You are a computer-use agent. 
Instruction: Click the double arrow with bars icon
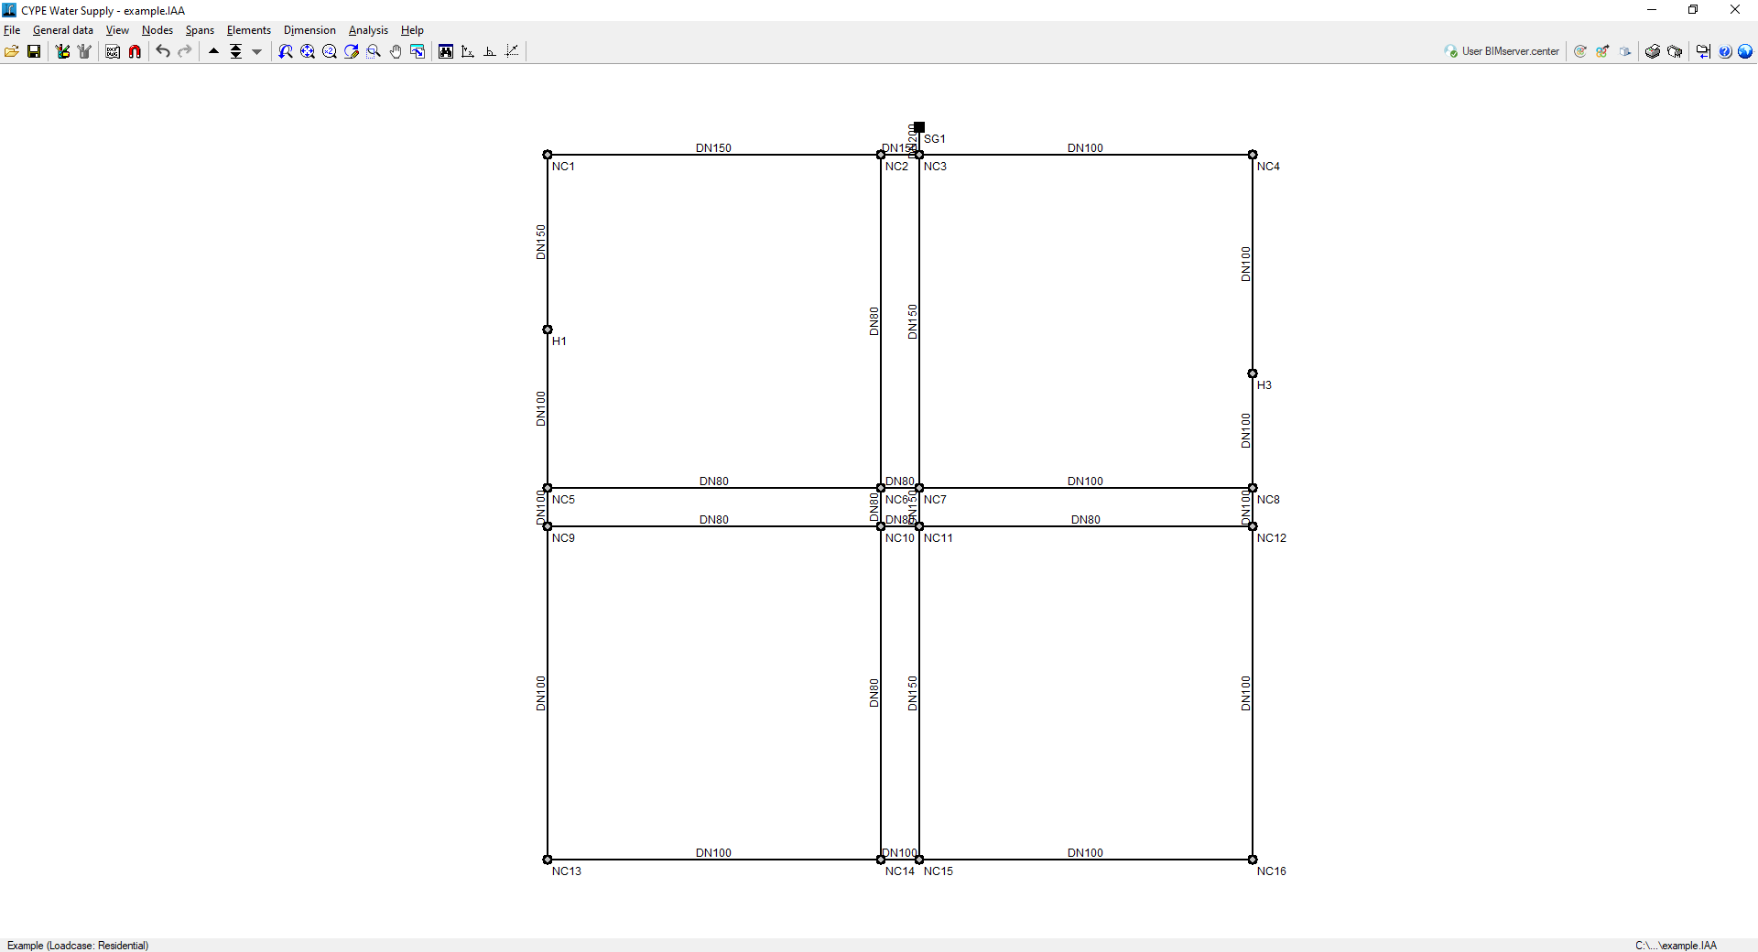[235, 51]
